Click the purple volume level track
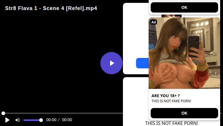Image resolution: width=223 pixels, height=126 pixels. coord(32,120)
